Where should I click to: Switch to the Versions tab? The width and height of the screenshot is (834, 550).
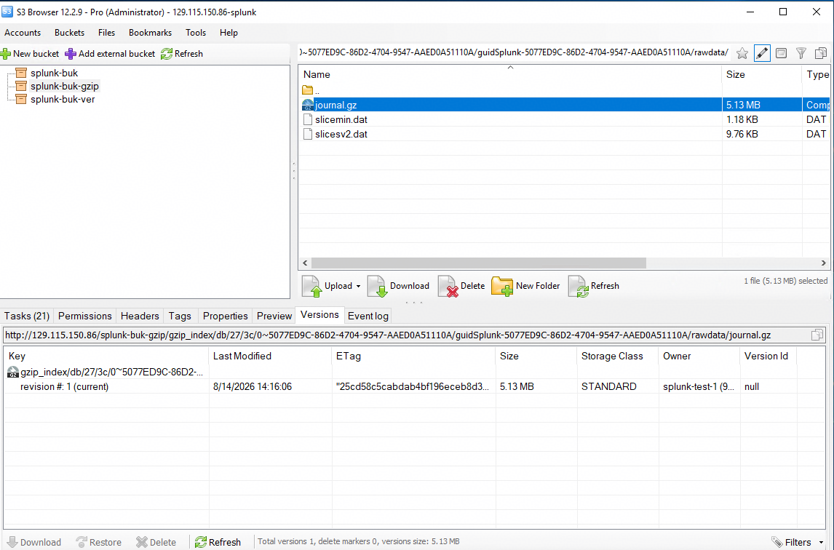click(319, 315)
